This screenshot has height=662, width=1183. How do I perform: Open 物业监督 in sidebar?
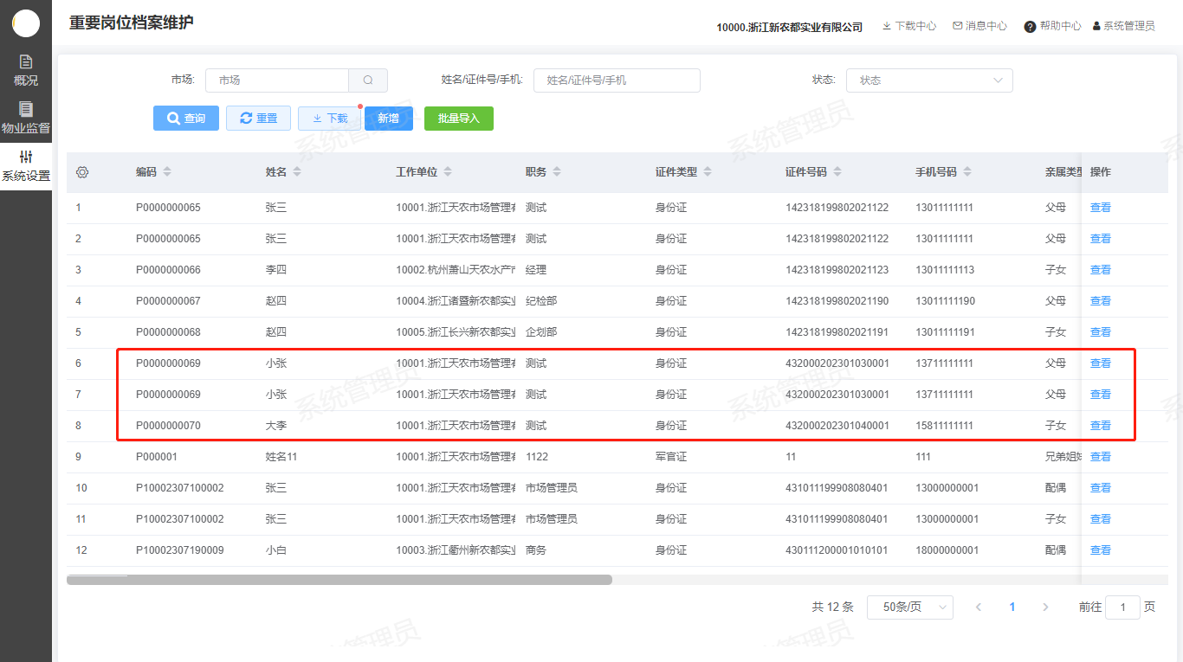(x=26, y=118)
